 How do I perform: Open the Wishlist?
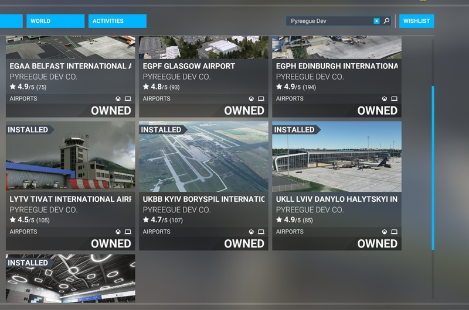(x=416, y=21)
